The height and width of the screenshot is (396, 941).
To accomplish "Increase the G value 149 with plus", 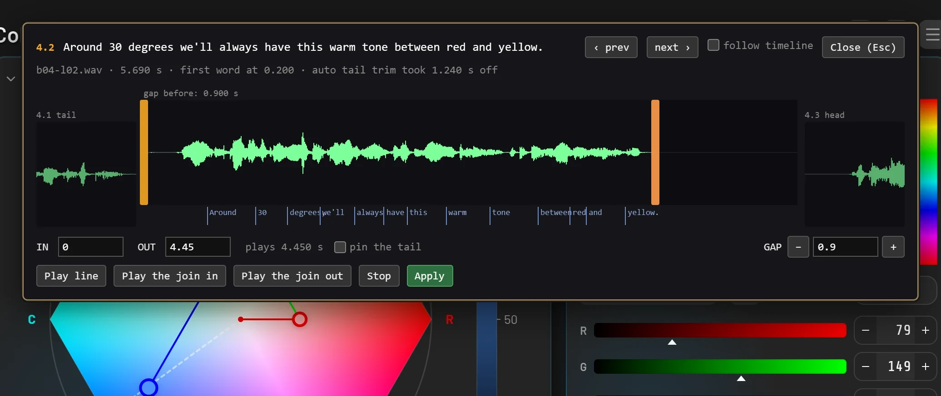I will 926,367.
